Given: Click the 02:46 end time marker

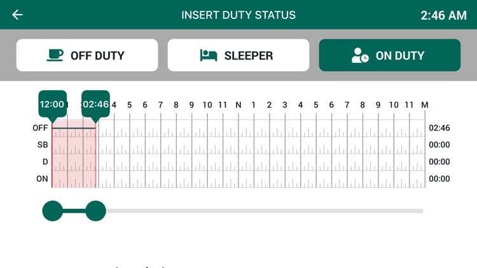Looking at the screenshot, I should [x=95, y=104].
